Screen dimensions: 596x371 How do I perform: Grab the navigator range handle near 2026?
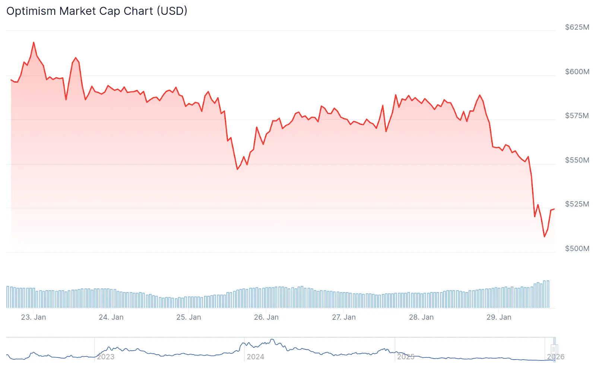[554, 349]
